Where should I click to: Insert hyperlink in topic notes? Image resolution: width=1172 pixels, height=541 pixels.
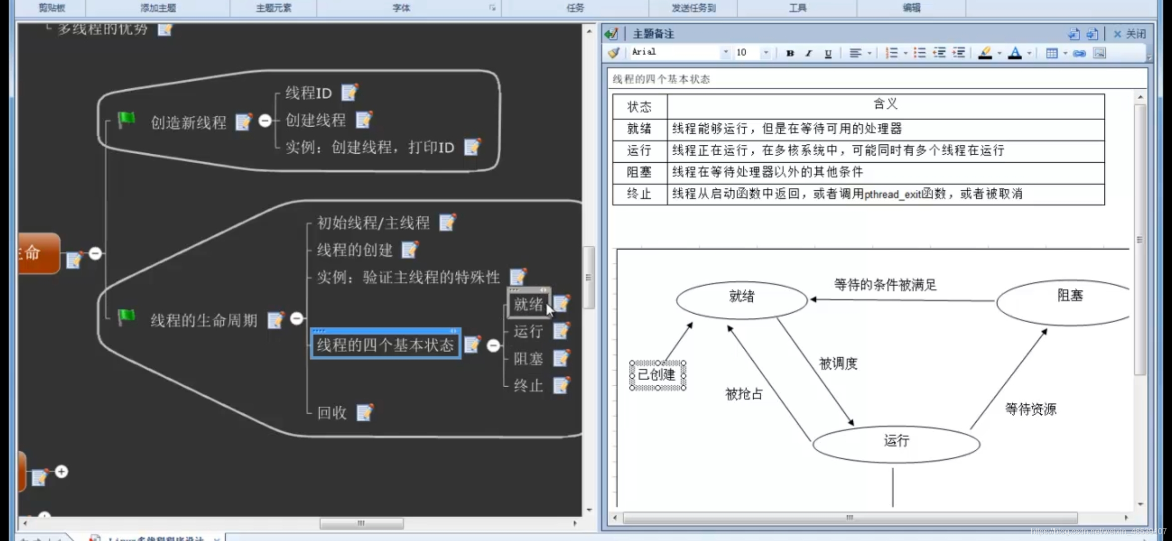[x=1080, y=53]
